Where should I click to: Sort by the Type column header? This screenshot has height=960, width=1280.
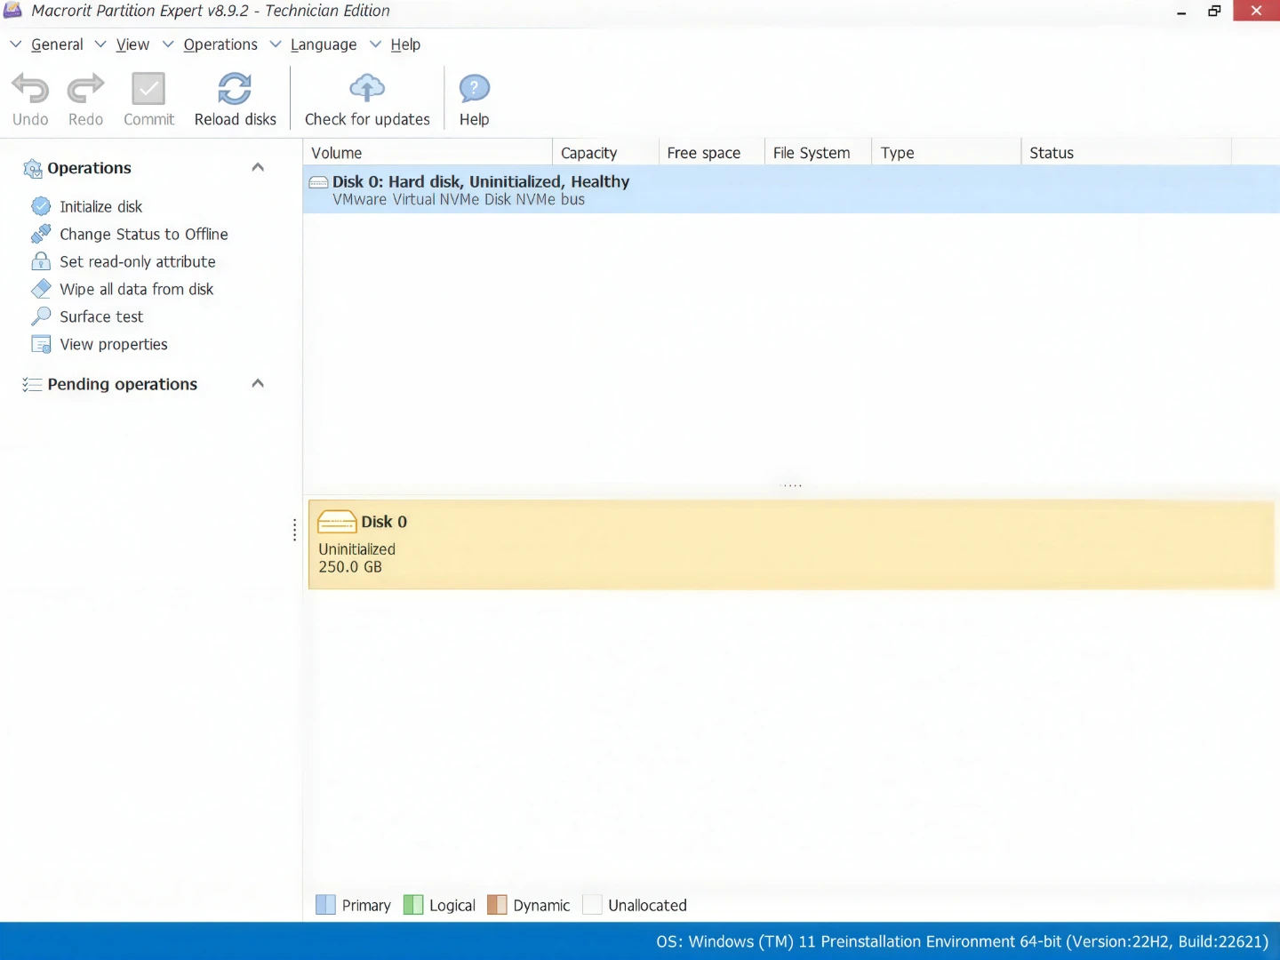pos(947,153)
